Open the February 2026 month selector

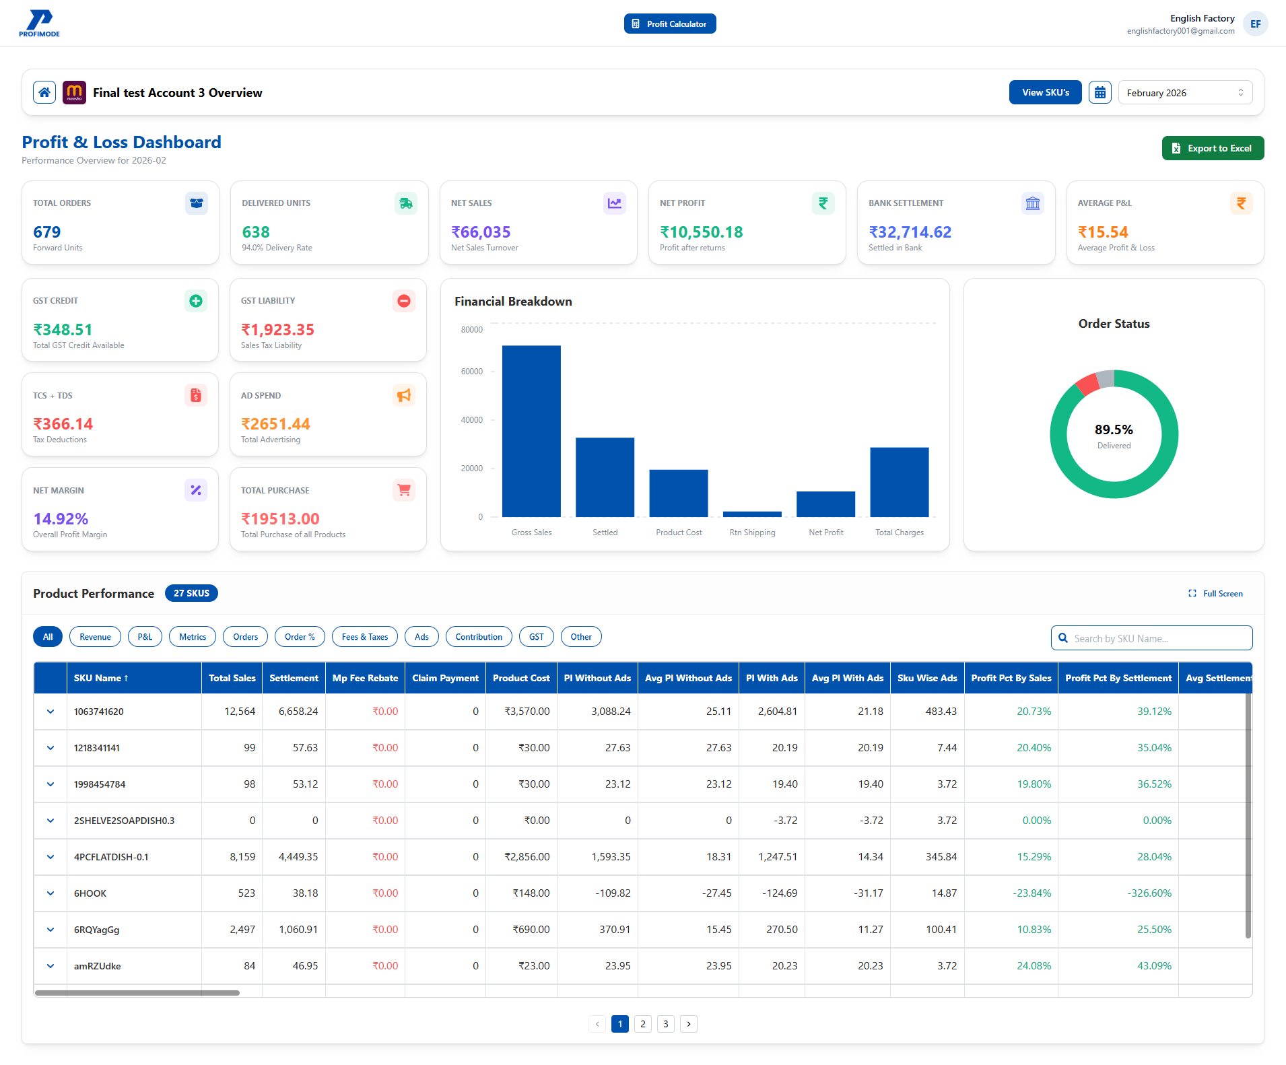1184,92
